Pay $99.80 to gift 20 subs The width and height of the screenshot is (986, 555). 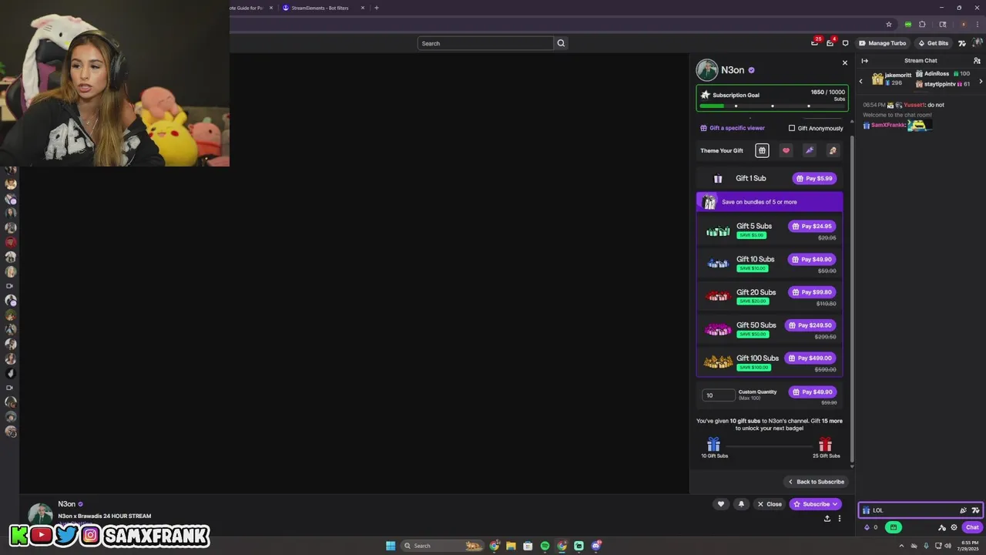pos(812,292)
